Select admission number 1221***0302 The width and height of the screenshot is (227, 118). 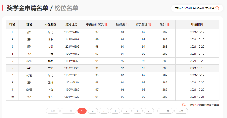(71, 47)
